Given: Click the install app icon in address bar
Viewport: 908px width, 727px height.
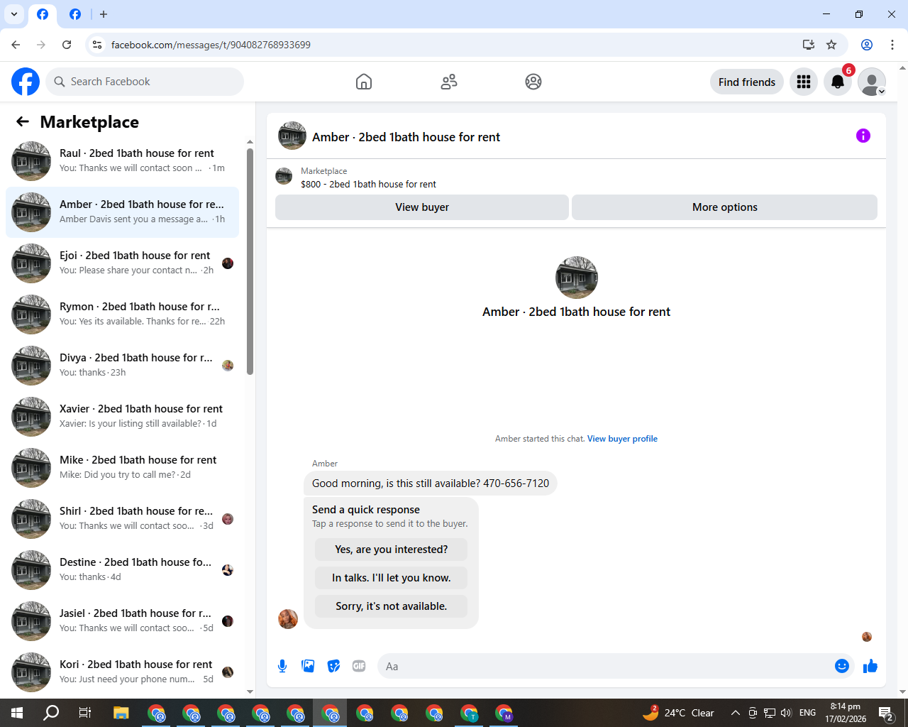Looking at the screenshot, I should pos(809,45).
